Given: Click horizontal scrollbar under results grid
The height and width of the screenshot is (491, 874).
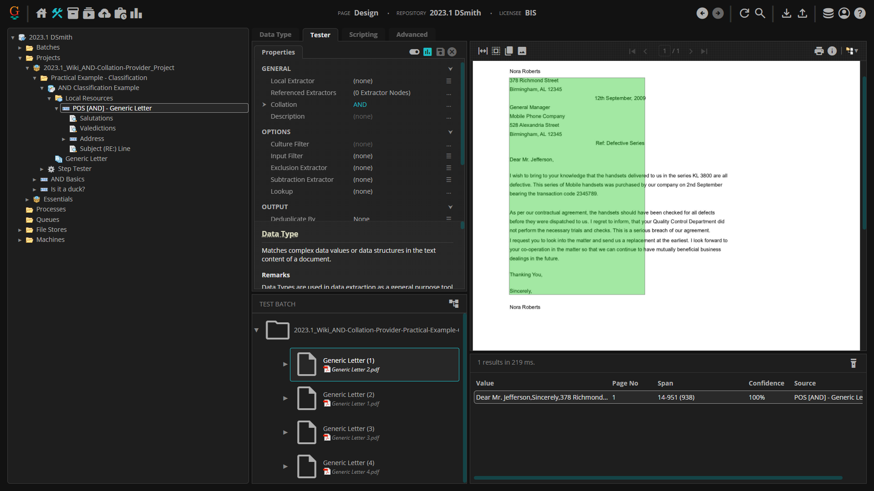Looking at the screenshot, I should pyautogui.click(x=658, y=478).
